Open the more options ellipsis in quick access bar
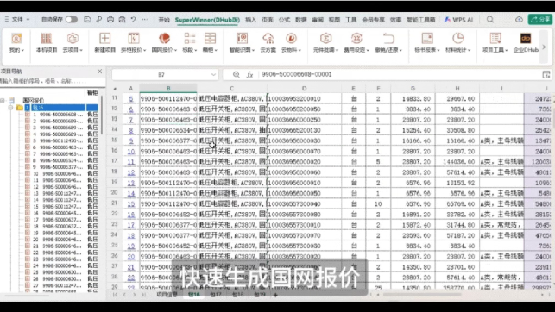This screenshot has height=312, width=555. pos(145,20)
